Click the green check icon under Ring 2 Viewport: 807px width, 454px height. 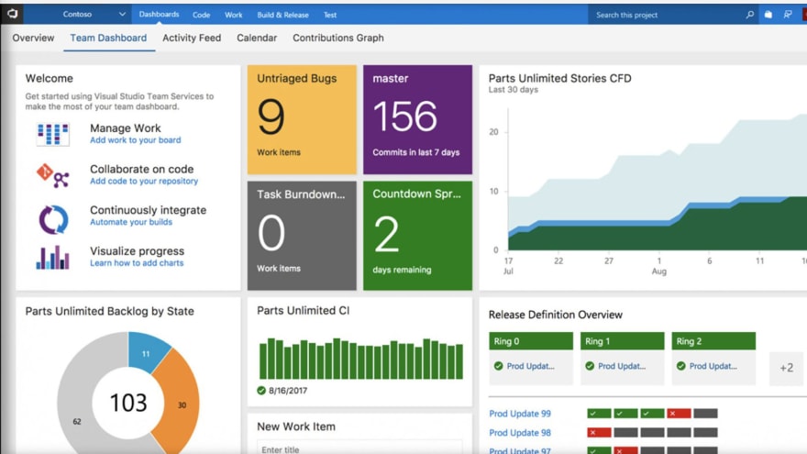(680, 366)
